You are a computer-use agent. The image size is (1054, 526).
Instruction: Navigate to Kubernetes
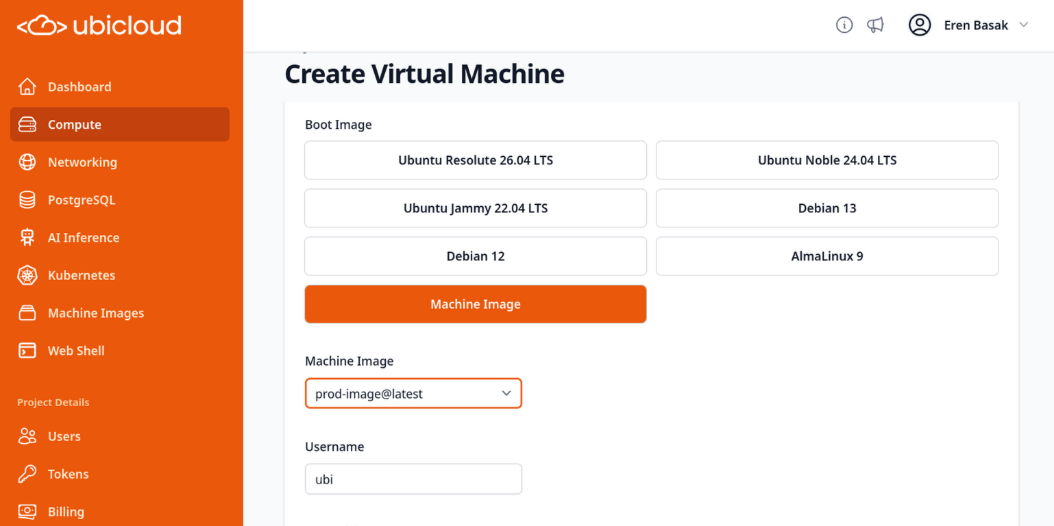pyautogui.click(x=120, y=275)
